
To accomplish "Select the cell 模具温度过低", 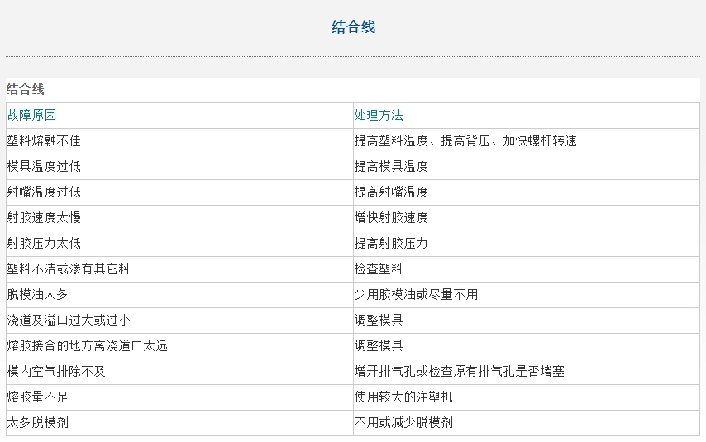I will (x=179, y=167).
